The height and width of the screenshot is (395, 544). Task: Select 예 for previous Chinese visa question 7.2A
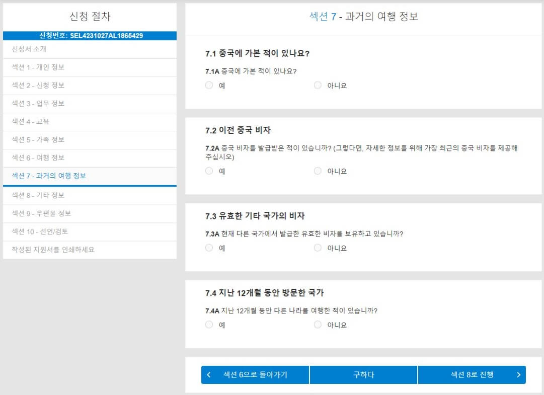click(209, 171)
